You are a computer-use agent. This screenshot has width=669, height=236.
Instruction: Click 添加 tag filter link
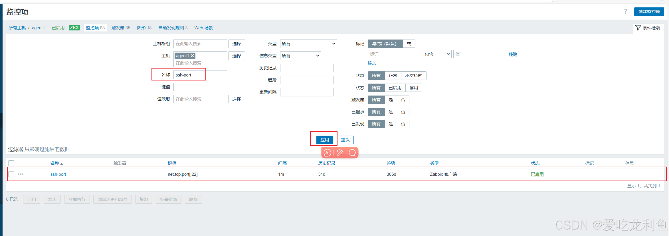[372, 63]
